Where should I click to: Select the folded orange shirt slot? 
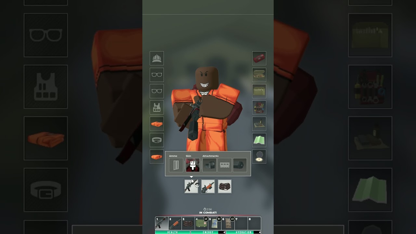(x=157, y=124)
